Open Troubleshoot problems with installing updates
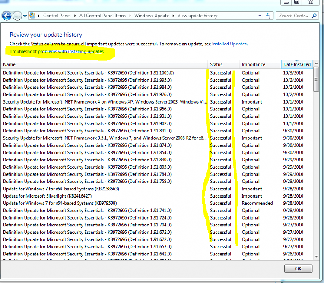Screen dimensions: 324x283 pyautogui.click(x=57, y=51)
